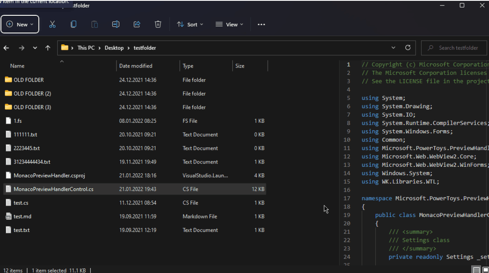The width and height of the screenshot is (489, 273).
Task: Switch to large icons view in status bar
Action: [485, 270]
